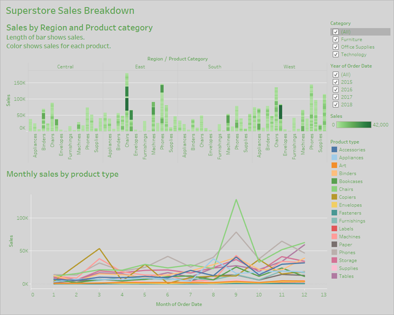
Task: Click the Tables legend color swatch
Action: [x=334, y=276]
